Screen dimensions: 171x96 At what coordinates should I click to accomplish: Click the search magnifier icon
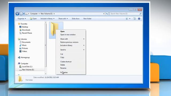point(140,14)
